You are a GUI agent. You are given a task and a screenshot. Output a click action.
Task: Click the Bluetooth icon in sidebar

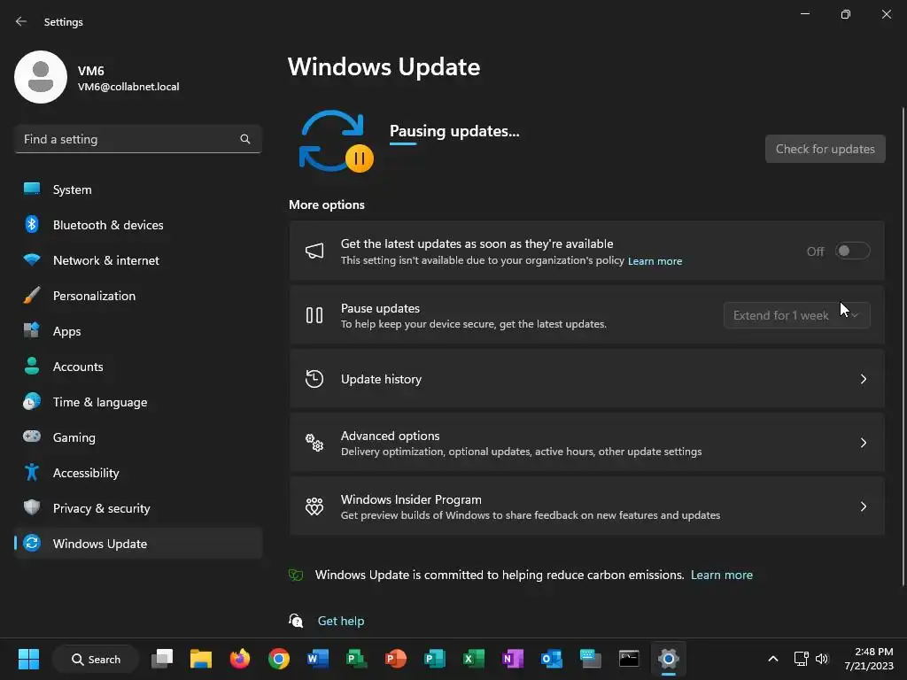point(32,224)
